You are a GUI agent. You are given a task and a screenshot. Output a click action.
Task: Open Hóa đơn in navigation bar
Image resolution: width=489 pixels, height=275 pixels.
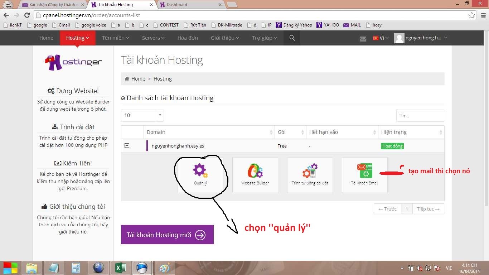point(188,38)
